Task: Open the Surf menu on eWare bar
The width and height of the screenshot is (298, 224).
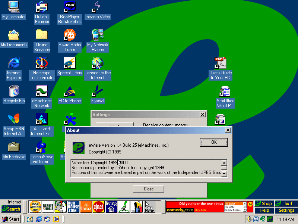Action: pyautogui.click(x=286, y=203)
